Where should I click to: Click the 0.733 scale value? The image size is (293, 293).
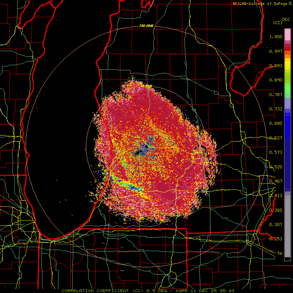click(x=276, y=109)
